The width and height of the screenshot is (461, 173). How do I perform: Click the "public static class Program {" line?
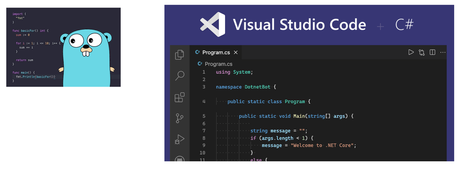(x=269, y=101)
